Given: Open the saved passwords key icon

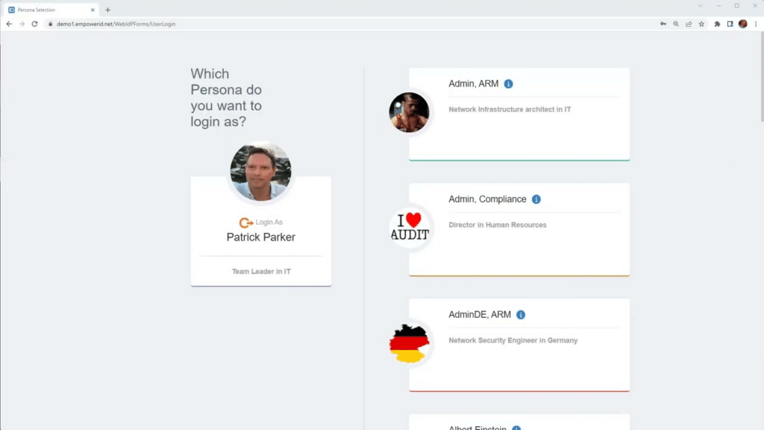Looking at the screenshot, I should [663, 24].
